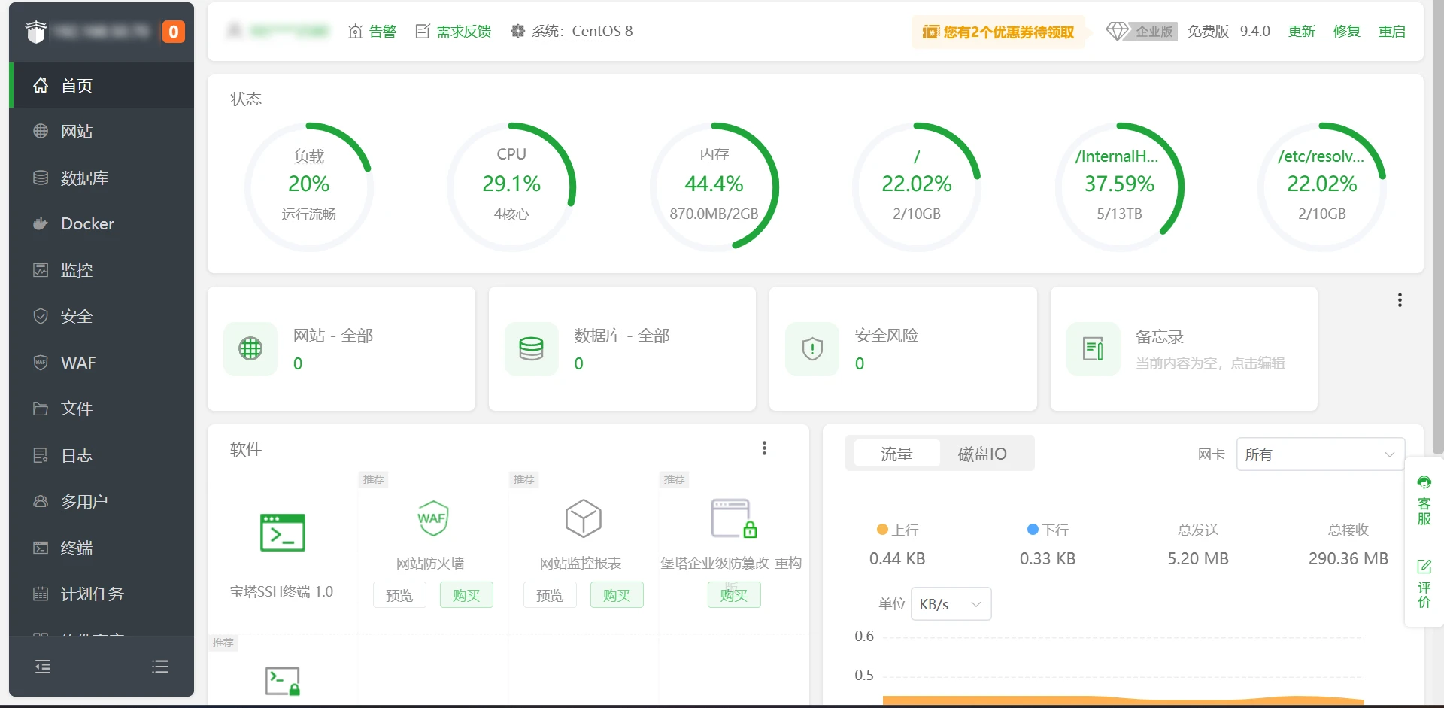This screenshot has height=708, width=1444.
Task: Click the 内存 44.4% gauge
Action: pyautogui.click(x=714, y=186)
